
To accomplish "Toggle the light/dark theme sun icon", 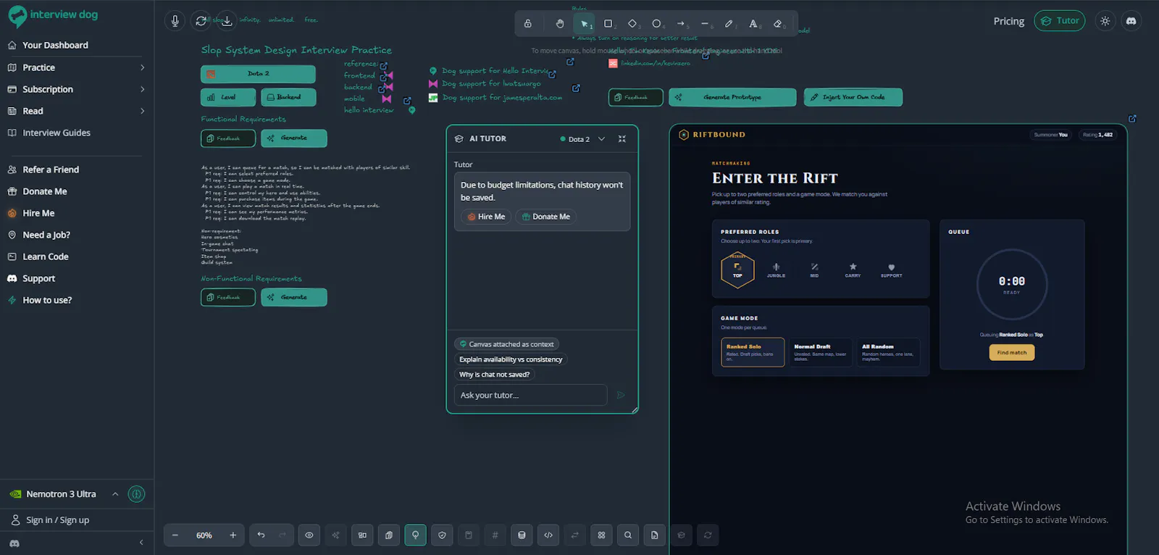I will click(1105, 21).
